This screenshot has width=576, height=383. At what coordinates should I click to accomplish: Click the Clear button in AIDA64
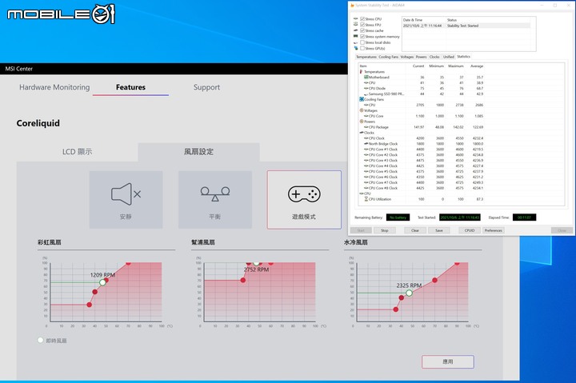(415, 230)
